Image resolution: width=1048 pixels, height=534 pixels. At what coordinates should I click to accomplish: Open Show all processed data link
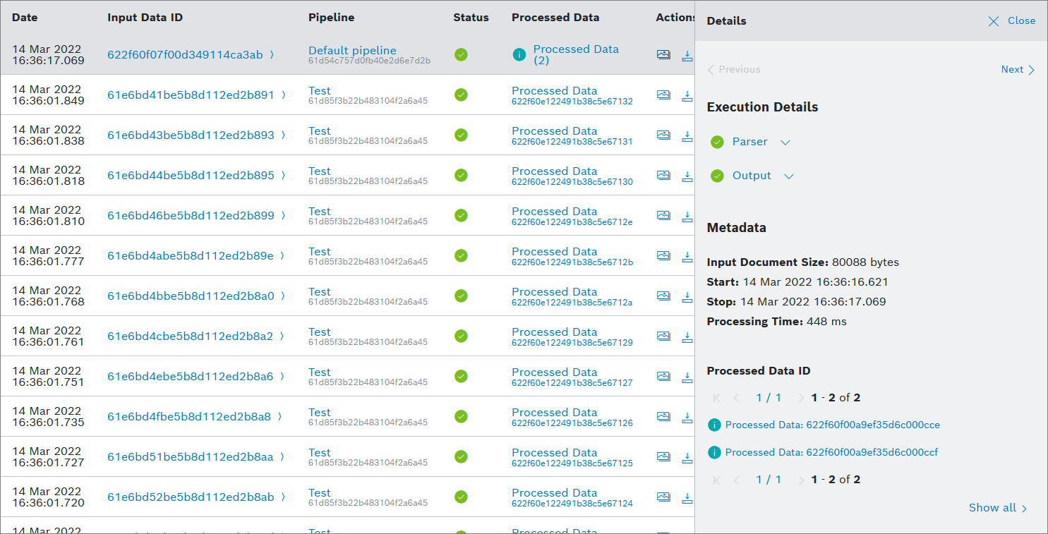pos(997,508)
